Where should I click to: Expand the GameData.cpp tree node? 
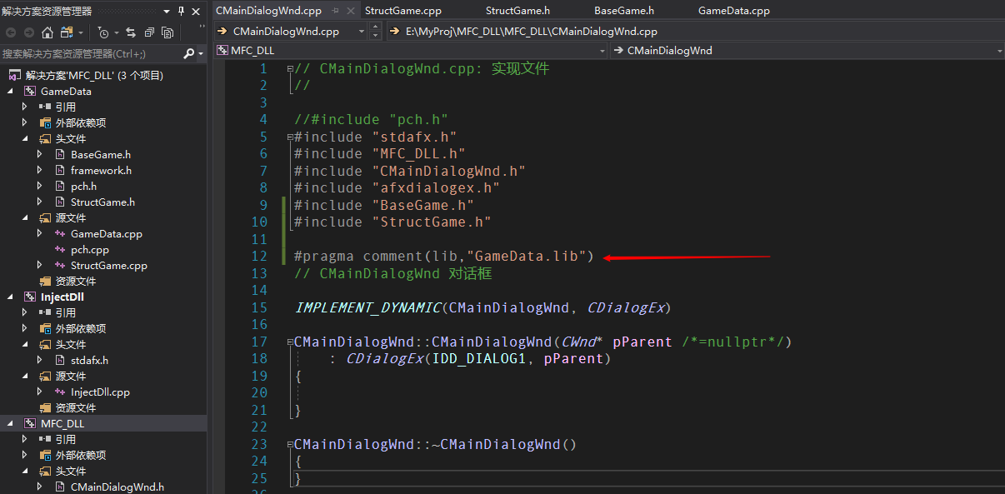point(39,234)
